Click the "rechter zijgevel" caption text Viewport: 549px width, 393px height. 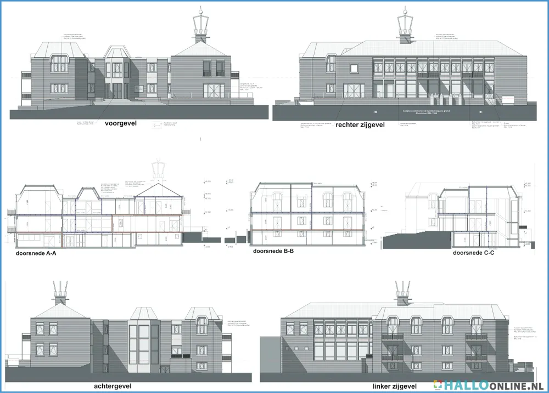361,125
